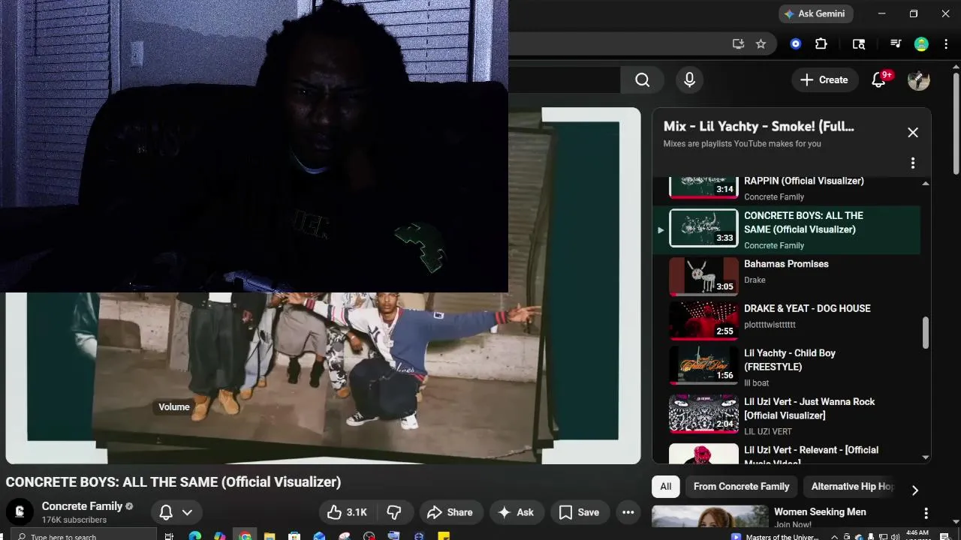
Task: Click the Create button
Action: (x=824, y=79)
